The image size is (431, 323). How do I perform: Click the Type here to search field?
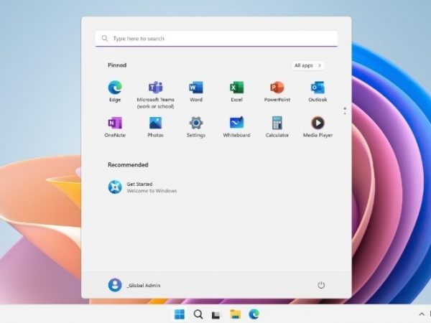coord(216,39)
